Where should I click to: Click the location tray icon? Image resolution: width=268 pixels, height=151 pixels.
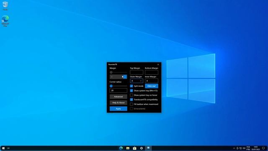click(x=237, y=148)
